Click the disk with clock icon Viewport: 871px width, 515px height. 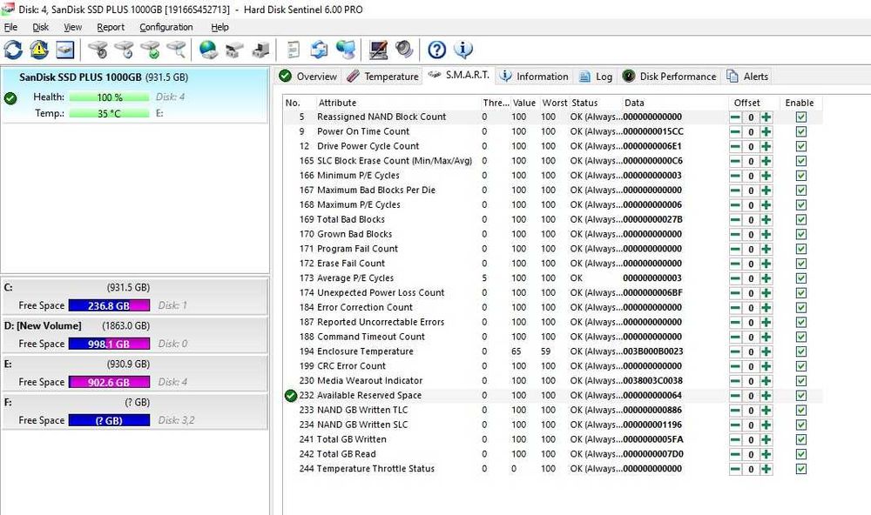(x=125, y=50)
